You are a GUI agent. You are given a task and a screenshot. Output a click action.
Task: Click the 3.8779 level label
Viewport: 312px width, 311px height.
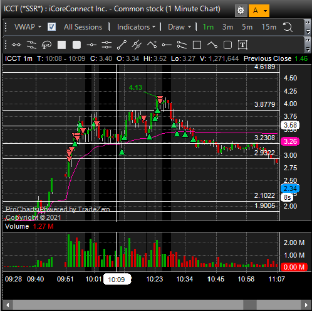[x=264, y=104]
